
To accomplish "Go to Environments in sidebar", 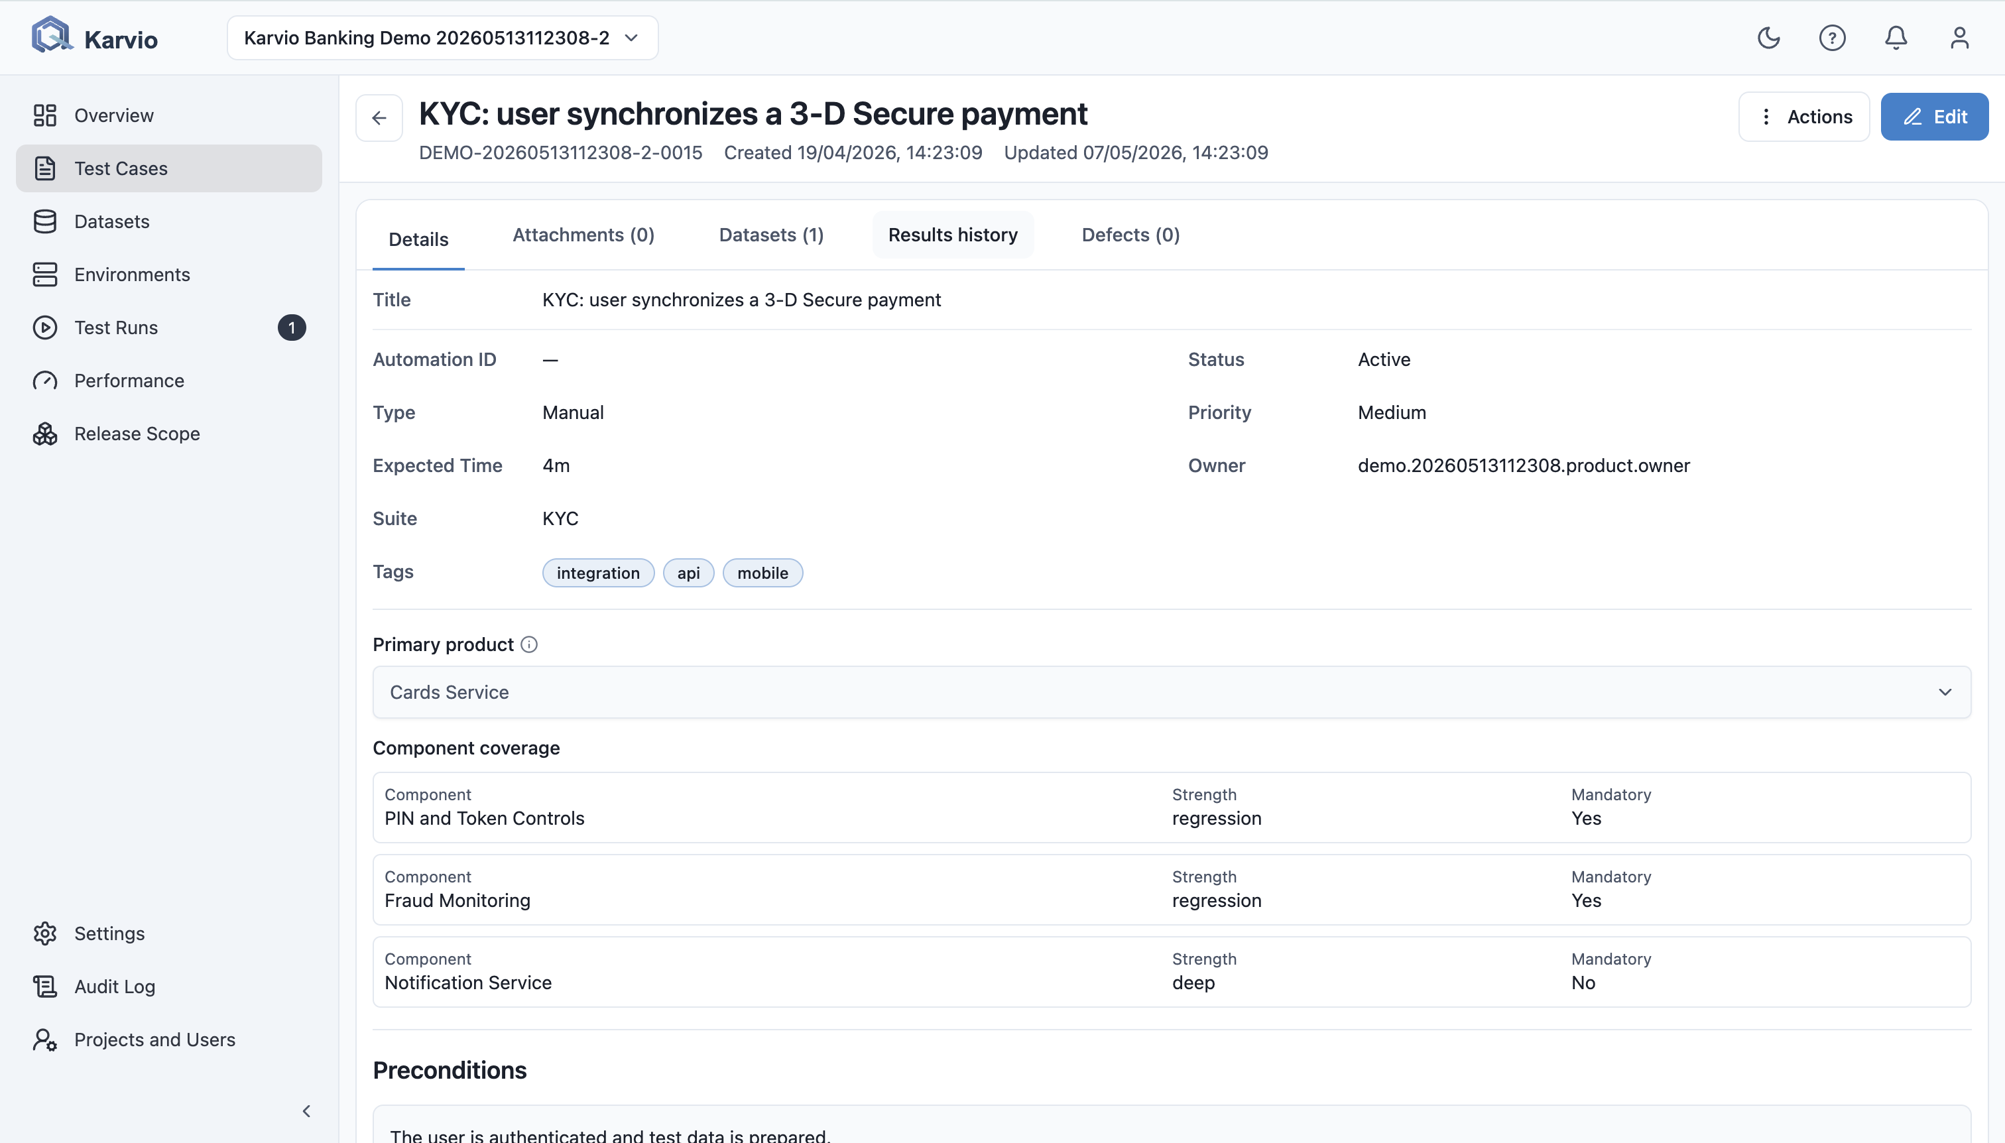I will 169,274.
